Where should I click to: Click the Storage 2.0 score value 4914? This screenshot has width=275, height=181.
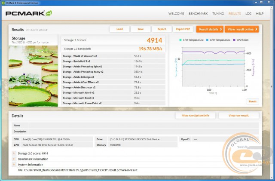point(154,40)
